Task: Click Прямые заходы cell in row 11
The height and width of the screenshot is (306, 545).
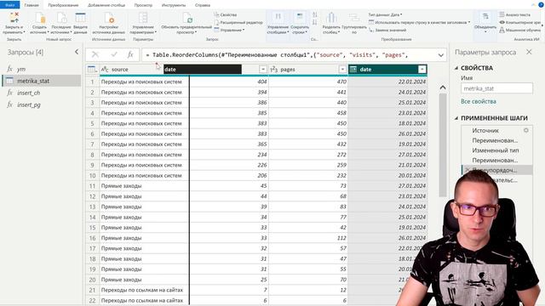Action: coord(144,186)
